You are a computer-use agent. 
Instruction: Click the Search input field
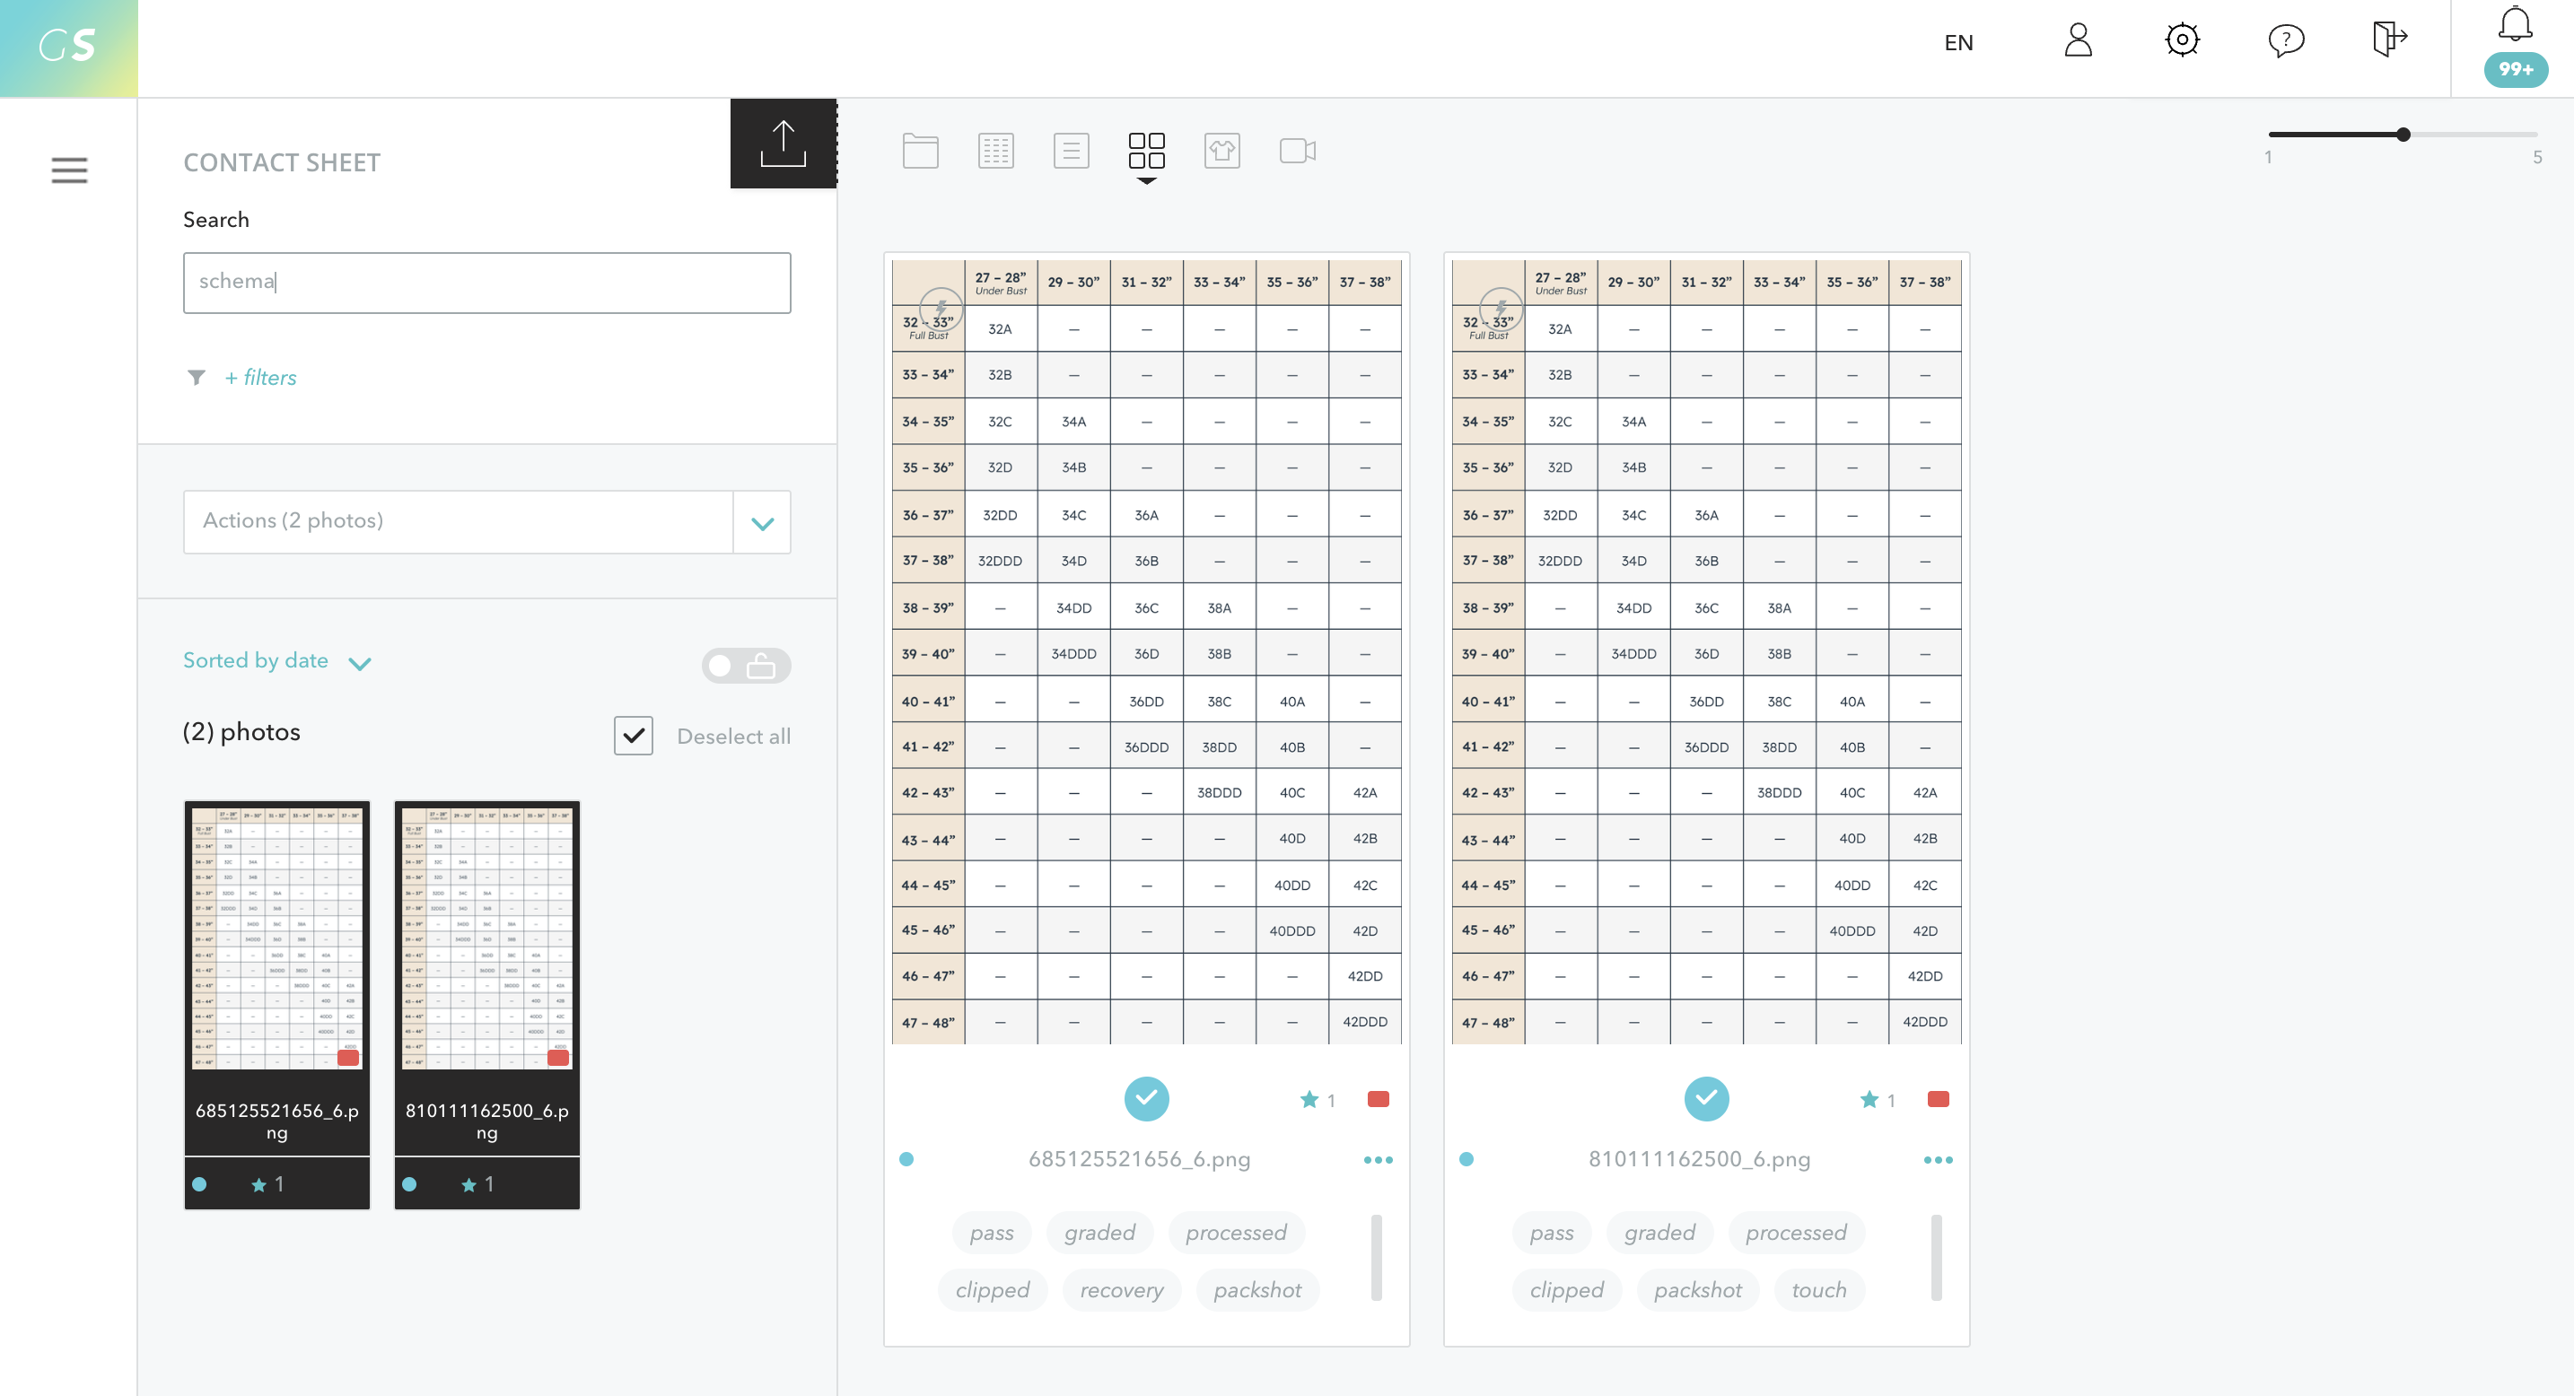point(486,283)
